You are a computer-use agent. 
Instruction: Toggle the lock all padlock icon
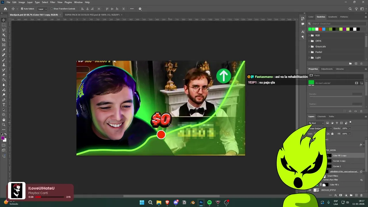coord(332,134)
